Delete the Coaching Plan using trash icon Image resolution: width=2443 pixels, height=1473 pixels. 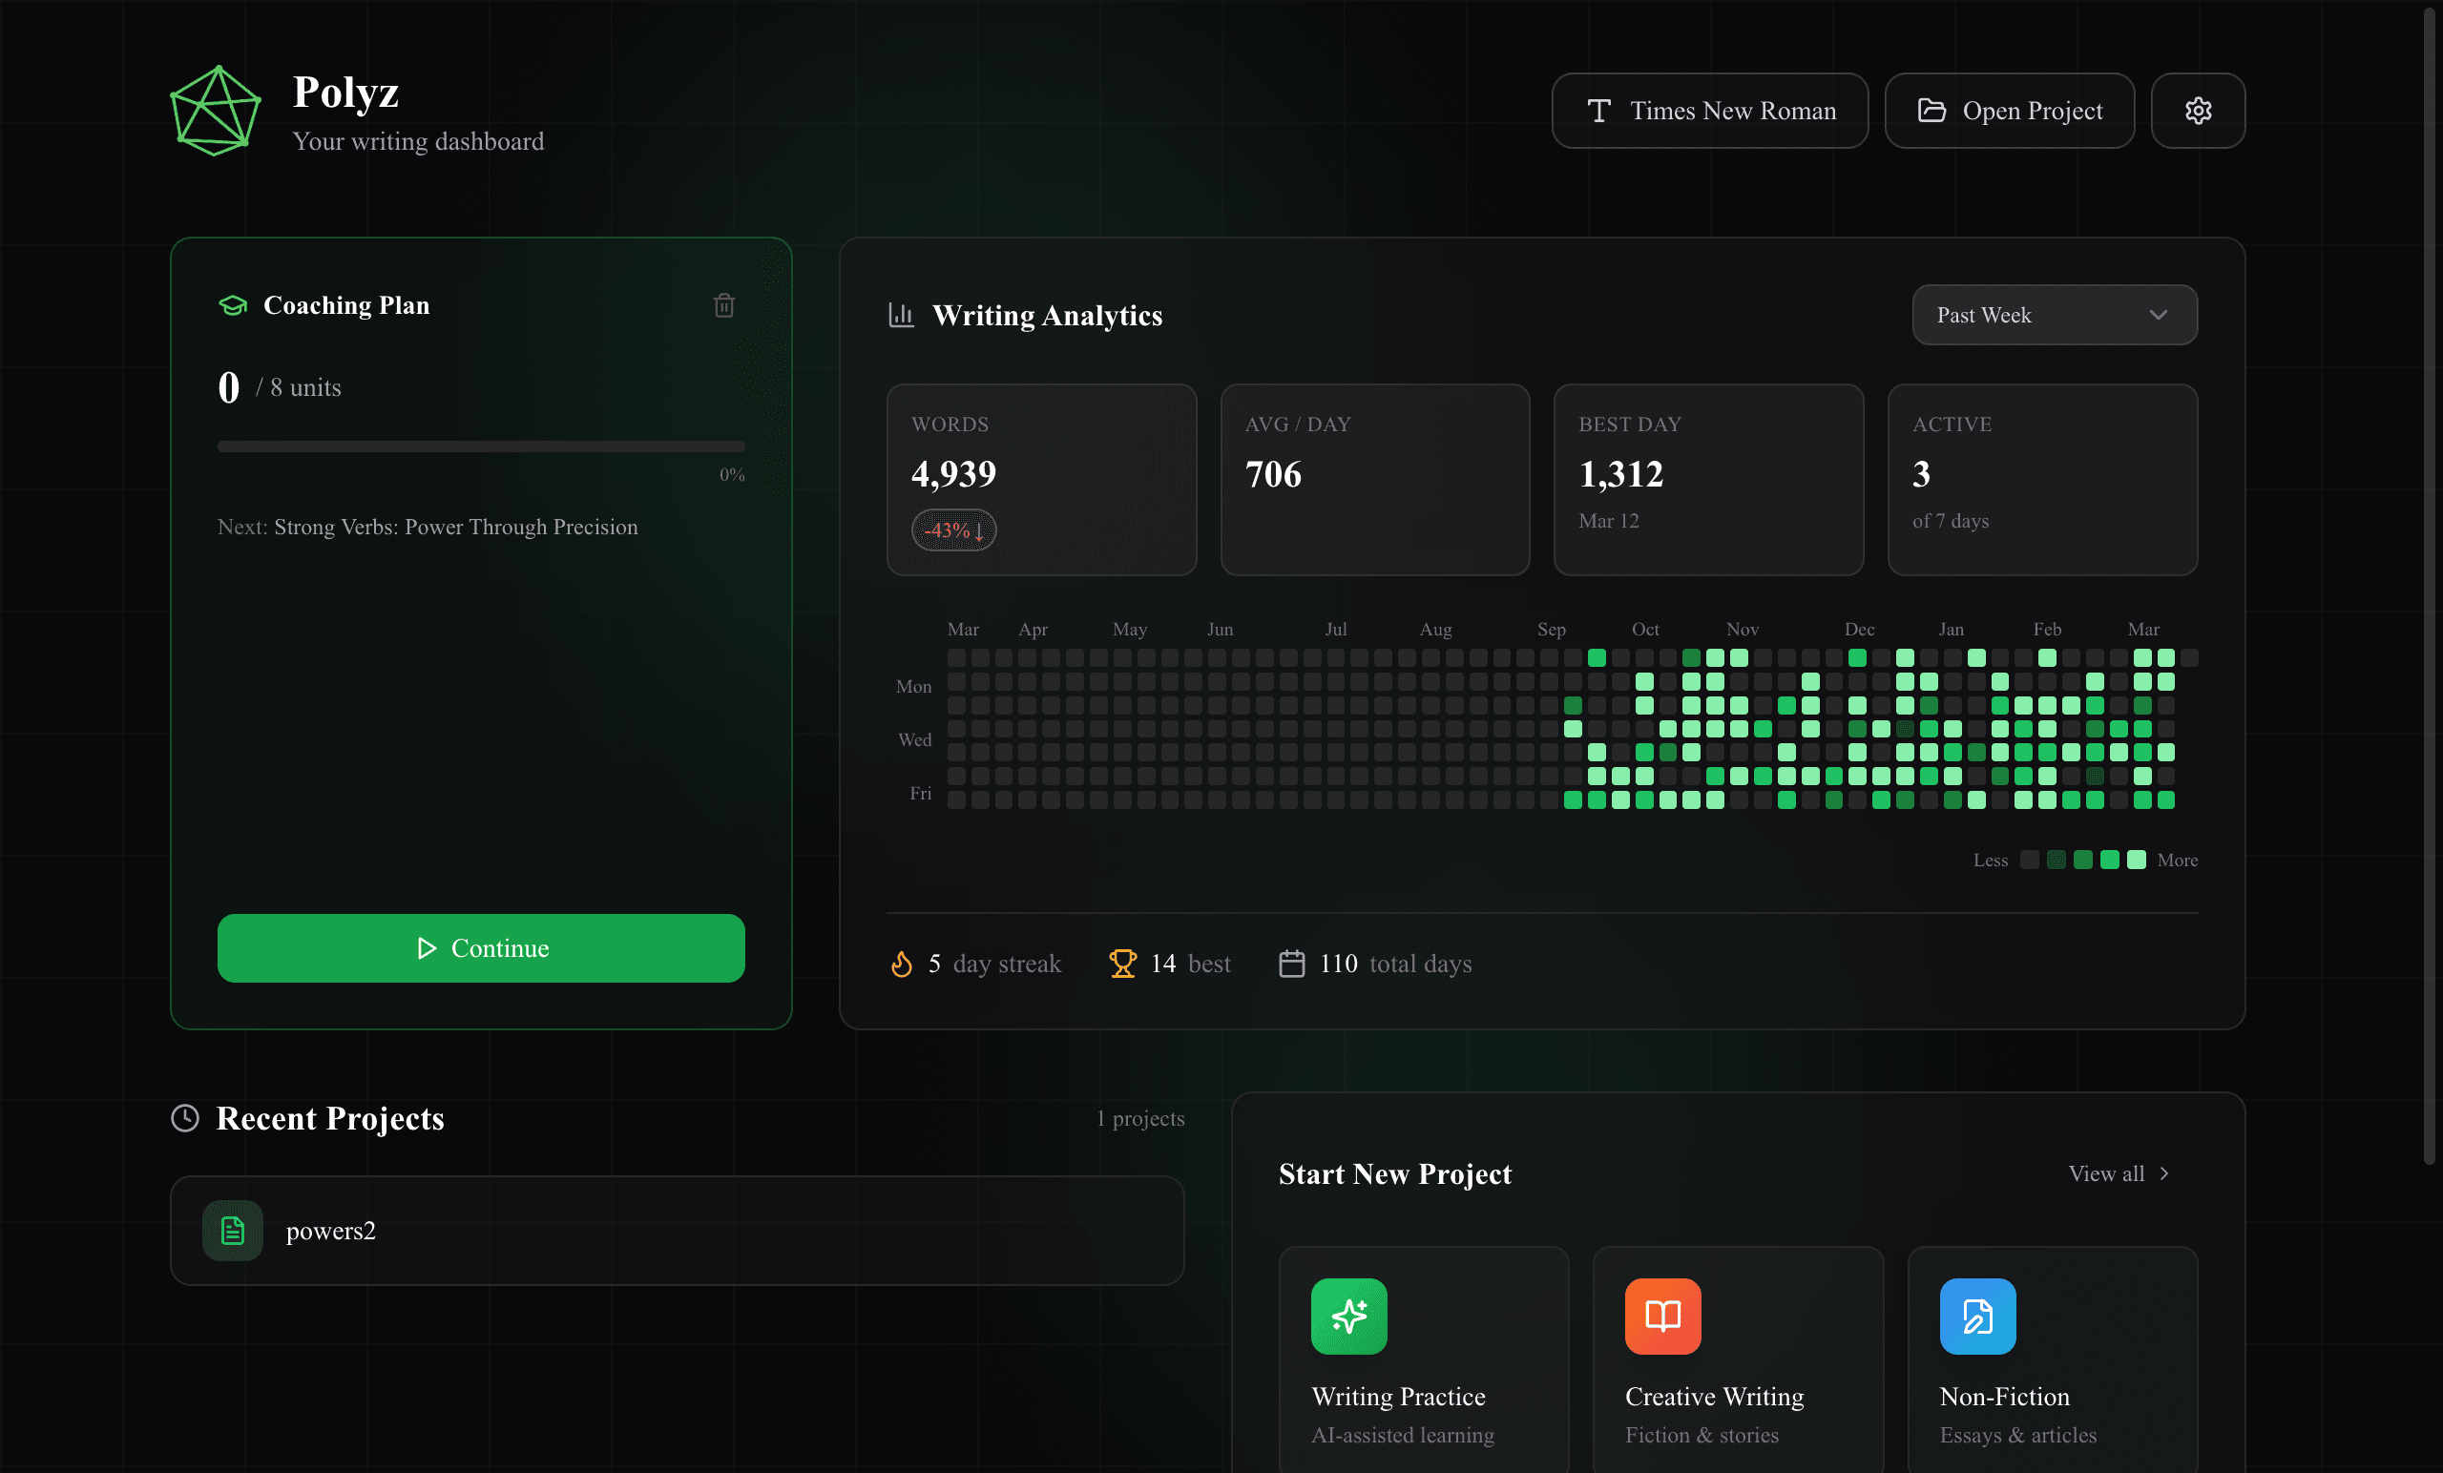pos(723,305)
